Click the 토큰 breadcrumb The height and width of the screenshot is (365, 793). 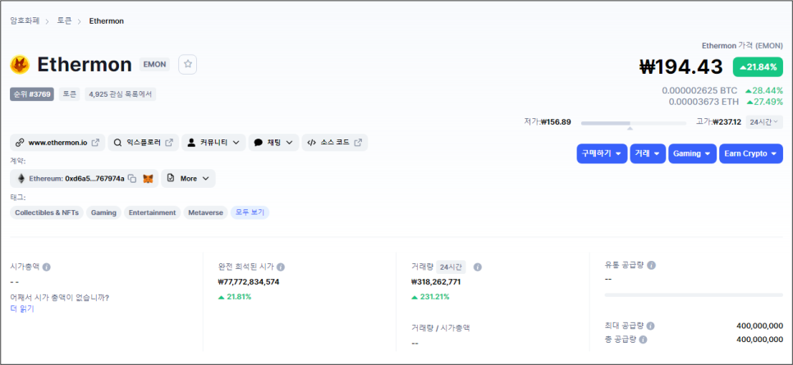pyautogui.click(x=64, y=21)
